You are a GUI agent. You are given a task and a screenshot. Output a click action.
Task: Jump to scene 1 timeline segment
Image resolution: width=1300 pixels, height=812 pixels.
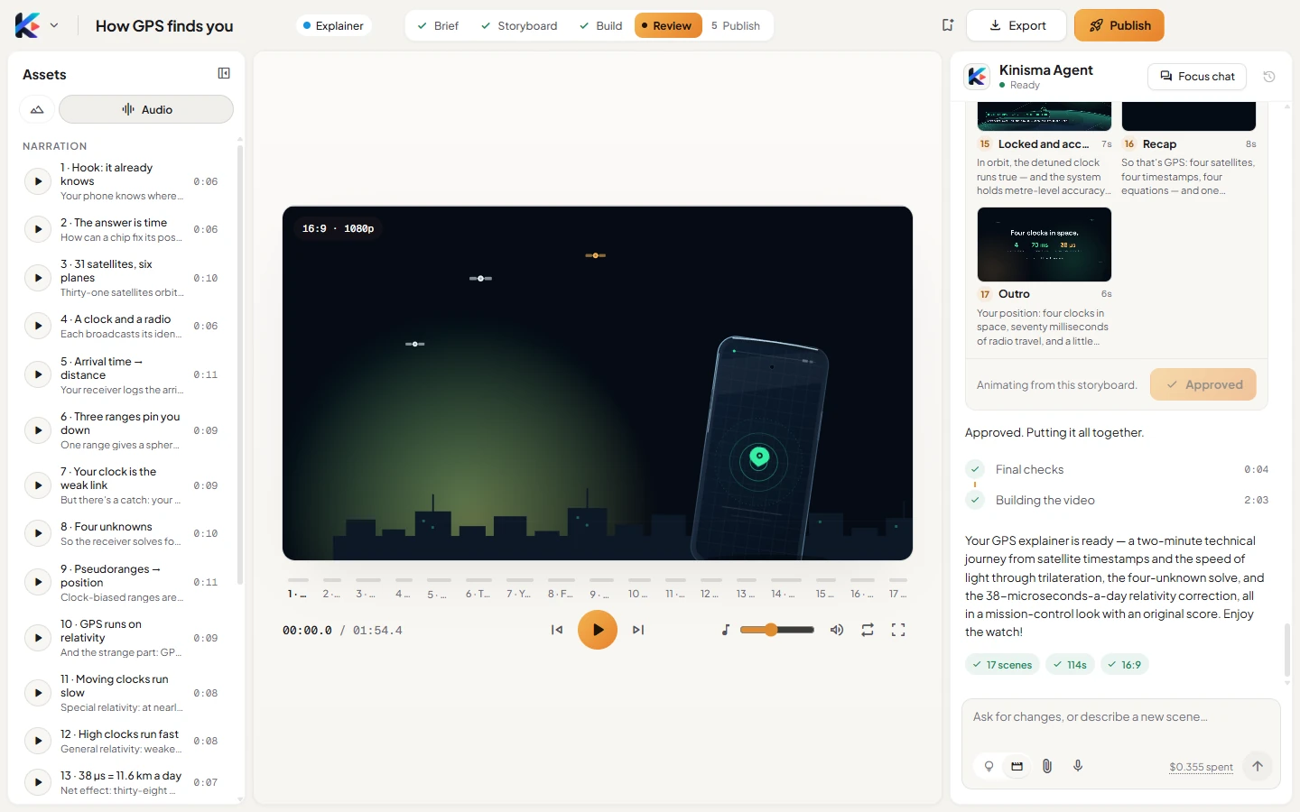click(298, 587)
